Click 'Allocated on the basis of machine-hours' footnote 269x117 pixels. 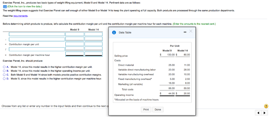137,100
